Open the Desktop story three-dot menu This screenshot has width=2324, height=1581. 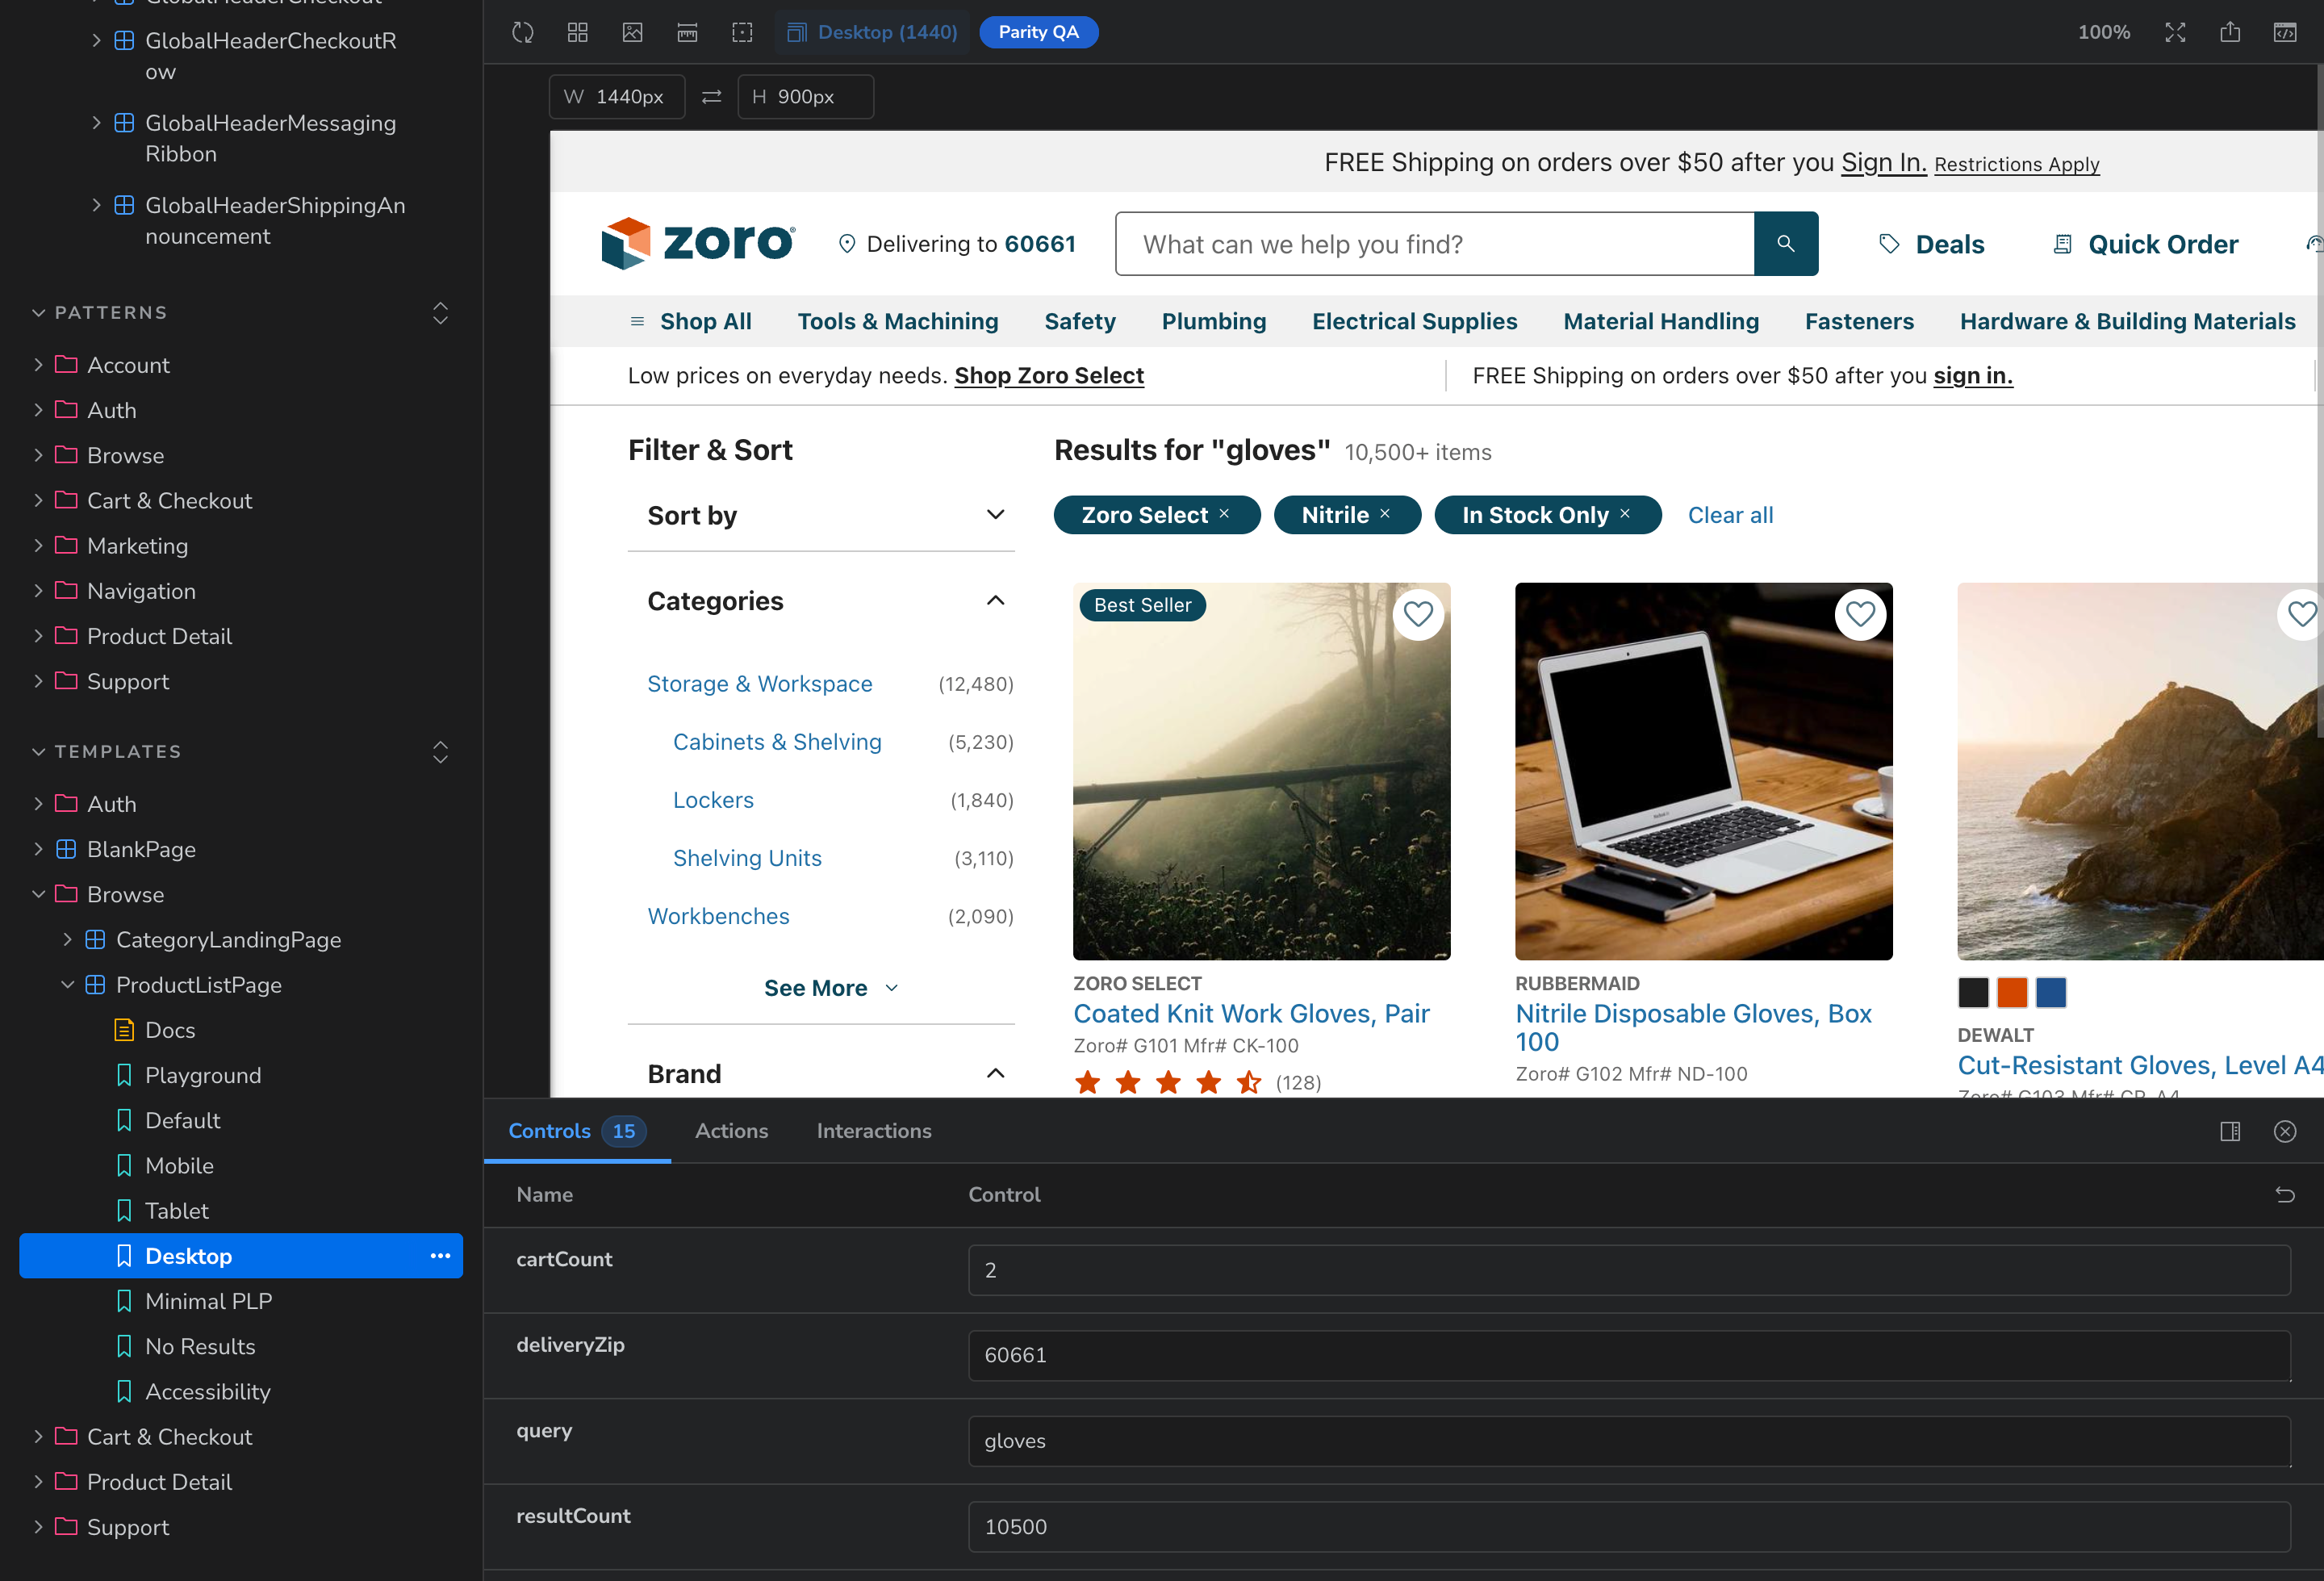tap(440, 1256)
